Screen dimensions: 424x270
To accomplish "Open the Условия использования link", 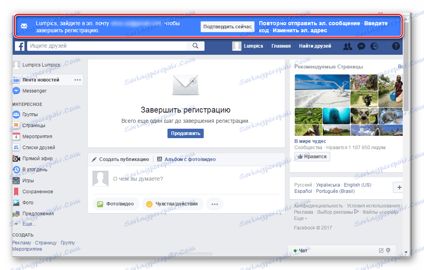I will coord(373,206).
